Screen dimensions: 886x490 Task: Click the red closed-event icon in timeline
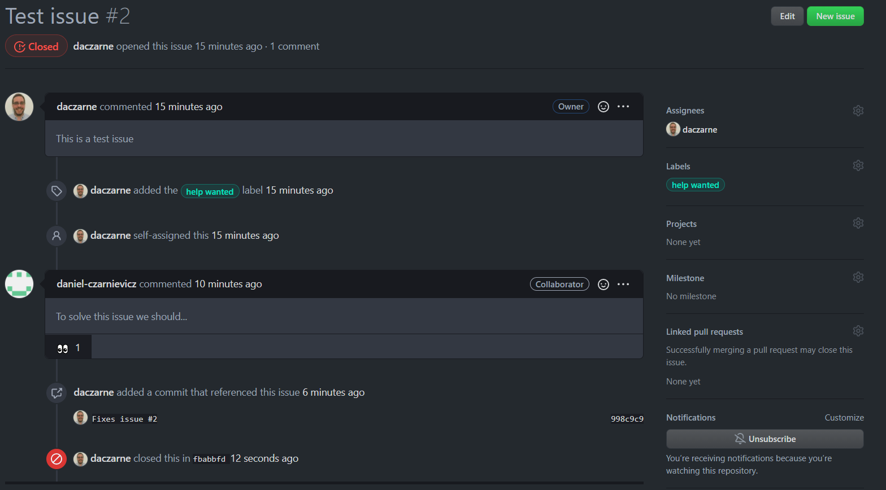click(x=57, y=459)
